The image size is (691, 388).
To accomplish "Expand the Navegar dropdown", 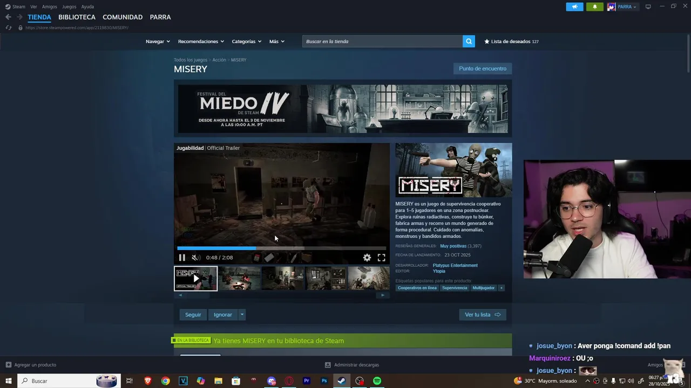I will (158, 41).
